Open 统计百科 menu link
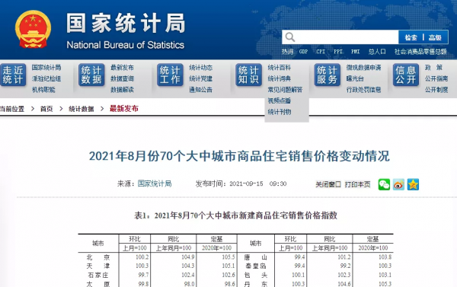Screen dimensions: 457x287 click(280, 68)
